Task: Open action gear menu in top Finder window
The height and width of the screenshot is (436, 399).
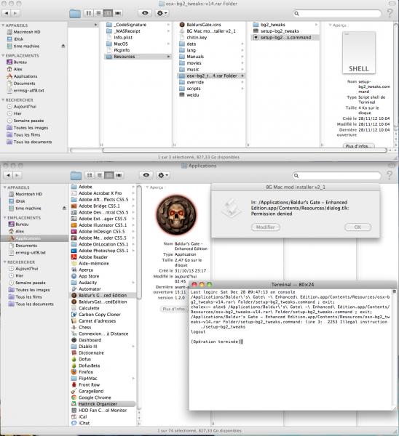Action: click(x=162, y=13)
